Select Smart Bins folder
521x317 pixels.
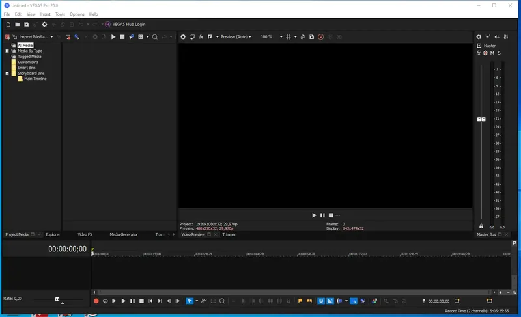(26, 68)
